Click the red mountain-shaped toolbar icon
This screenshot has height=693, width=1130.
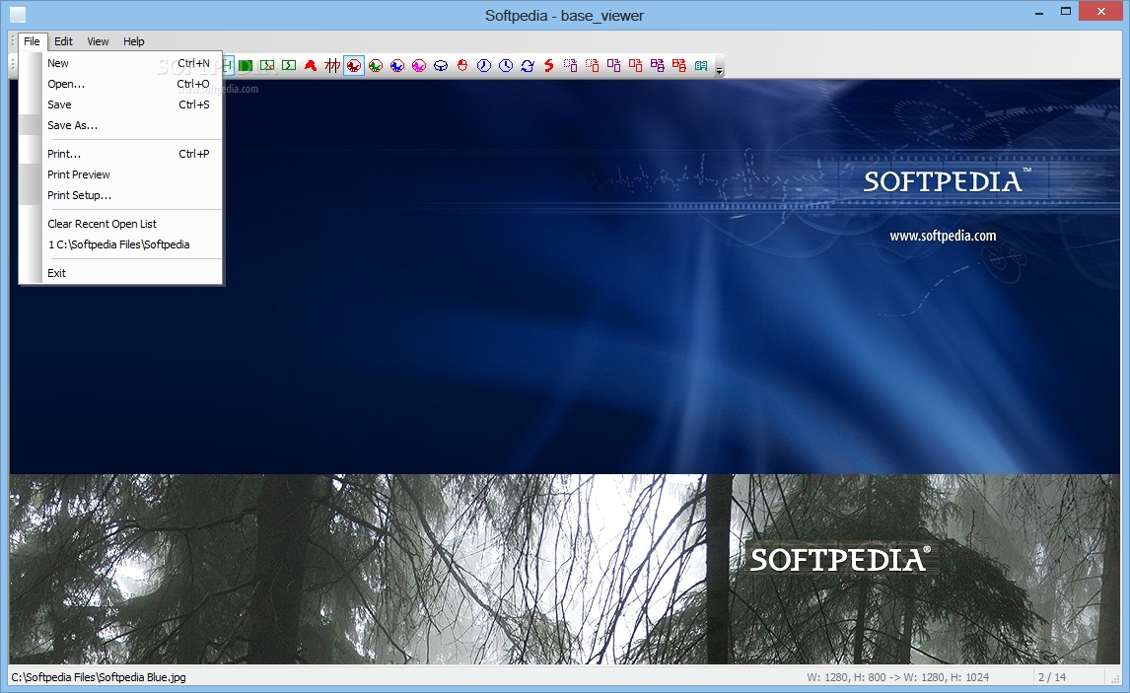pos(311,65)
